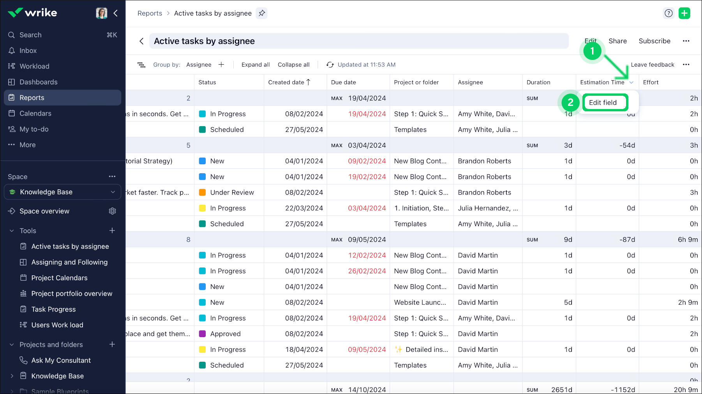Open the help question mark icon
Screen dimensions: 702x394
(668, 13)
